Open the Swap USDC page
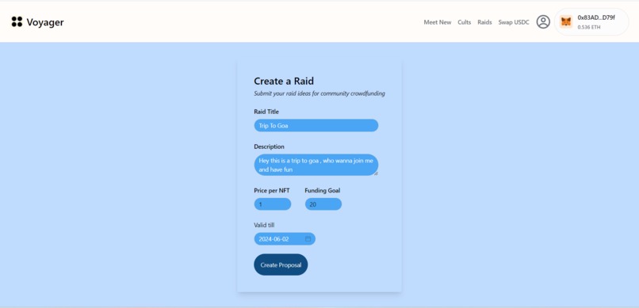The width and height of the screenshot is (639, 308). pos(514,22)
